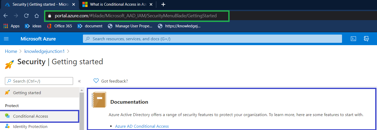Switch to the Security Getting started browser tab
Viewport: 377px width, 130px height.
(39, 4)
